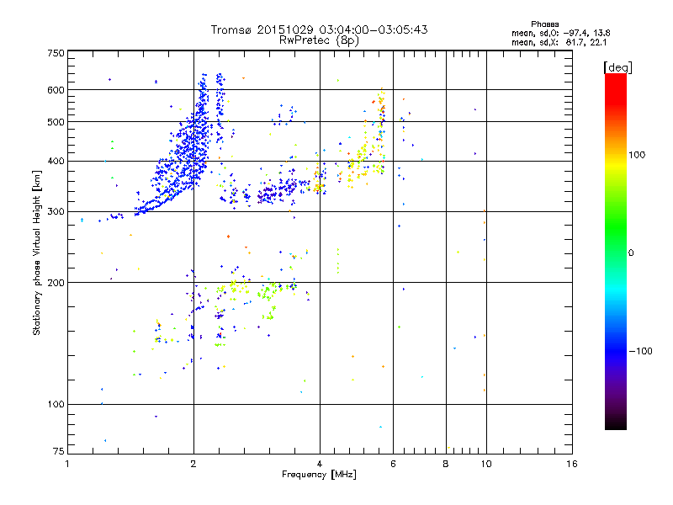The width and height of the screenshot is (673, 505).
Task: Click y-axis tick label '400'
Action: pos(56,161)
